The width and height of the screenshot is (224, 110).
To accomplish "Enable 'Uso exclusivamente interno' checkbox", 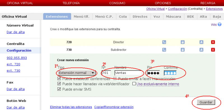I will point(134,84).
